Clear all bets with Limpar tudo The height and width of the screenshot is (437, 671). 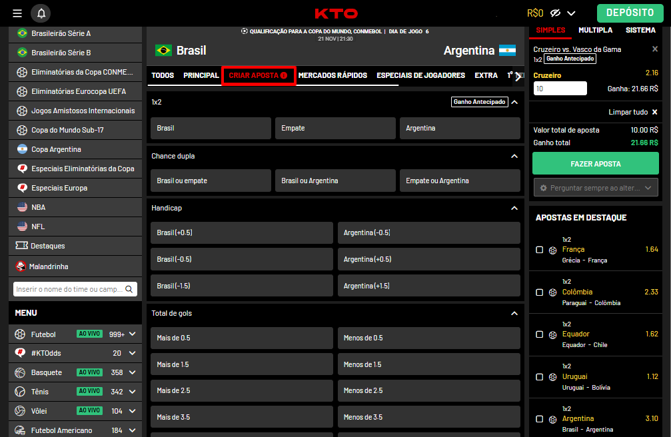(x=633, y=112)
